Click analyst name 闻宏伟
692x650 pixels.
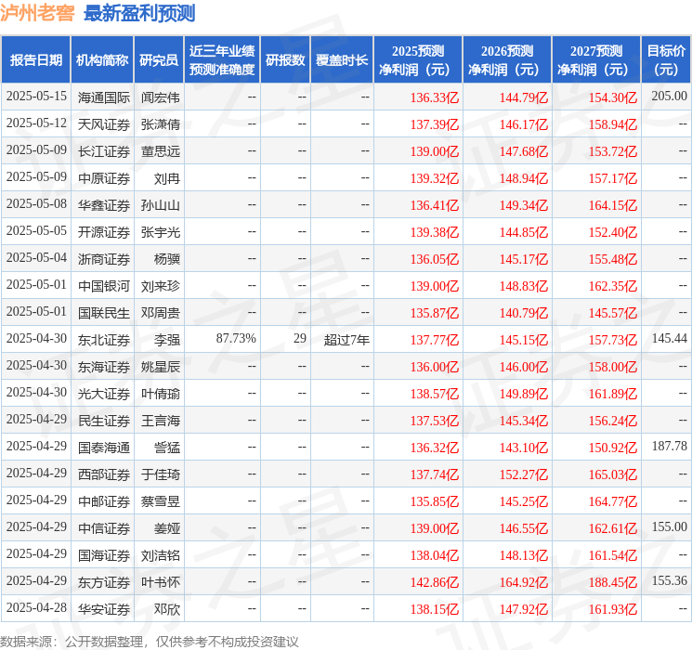point(161,97)
